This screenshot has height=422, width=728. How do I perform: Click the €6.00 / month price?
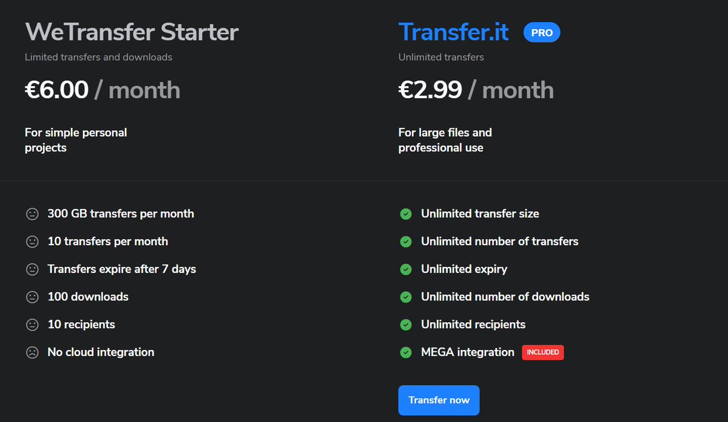pos(103,90)
